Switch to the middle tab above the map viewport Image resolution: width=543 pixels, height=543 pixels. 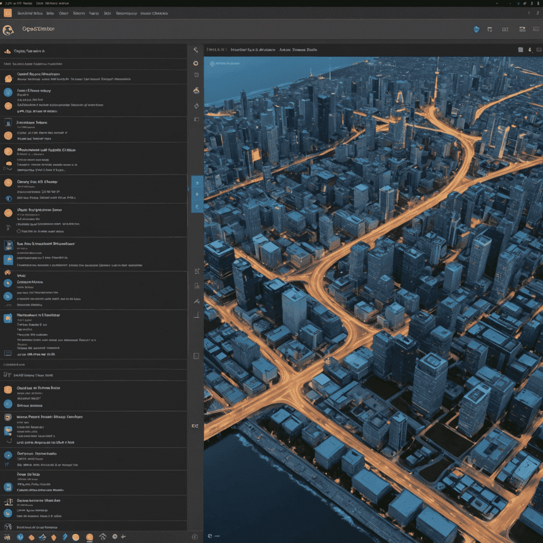pyautogui.click(x=253, y=50)
